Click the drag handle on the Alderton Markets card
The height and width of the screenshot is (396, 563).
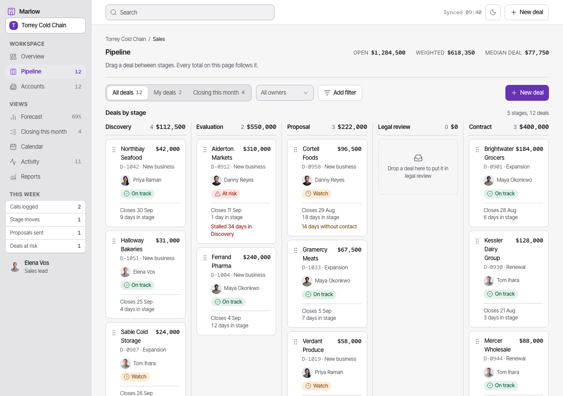click(x=205, y=150)
